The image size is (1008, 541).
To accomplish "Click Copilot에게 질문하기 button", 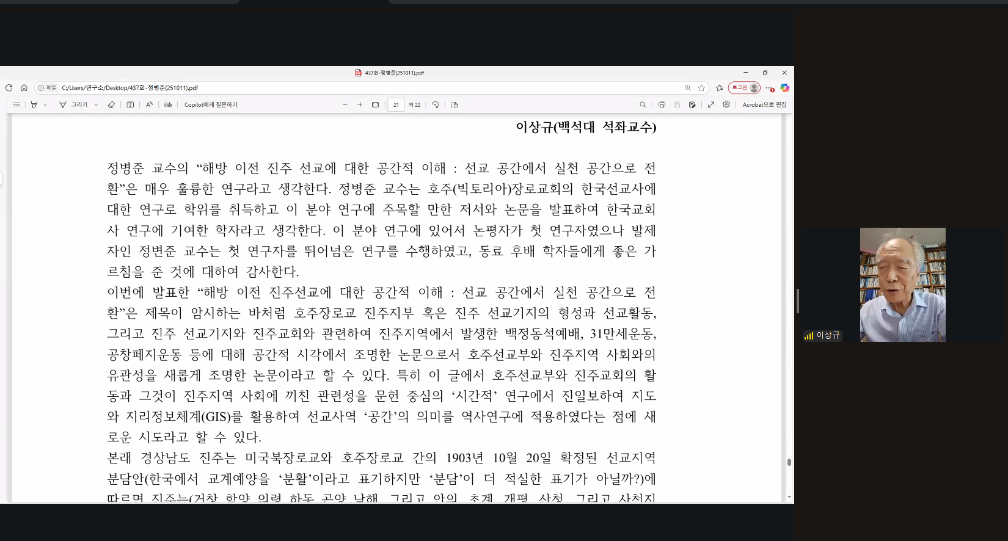I will [x=211, y=105].
